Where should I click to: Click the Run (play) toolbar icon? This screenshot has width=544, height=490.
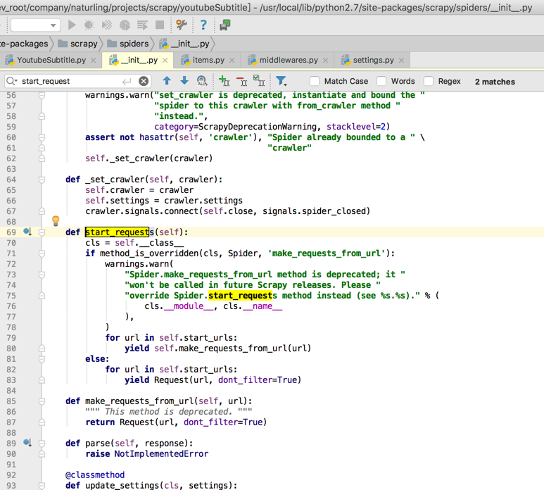(x=72, y=25)
